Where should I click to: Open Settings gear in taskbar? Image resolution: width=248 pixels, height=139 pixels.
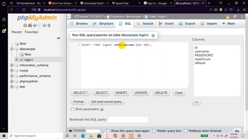pyautogui.click(x=139, y=136)
